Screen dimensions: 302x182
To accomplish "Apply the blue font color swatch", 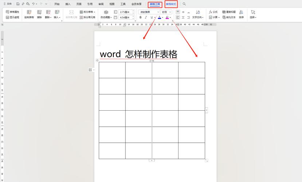I will (159, 17).
